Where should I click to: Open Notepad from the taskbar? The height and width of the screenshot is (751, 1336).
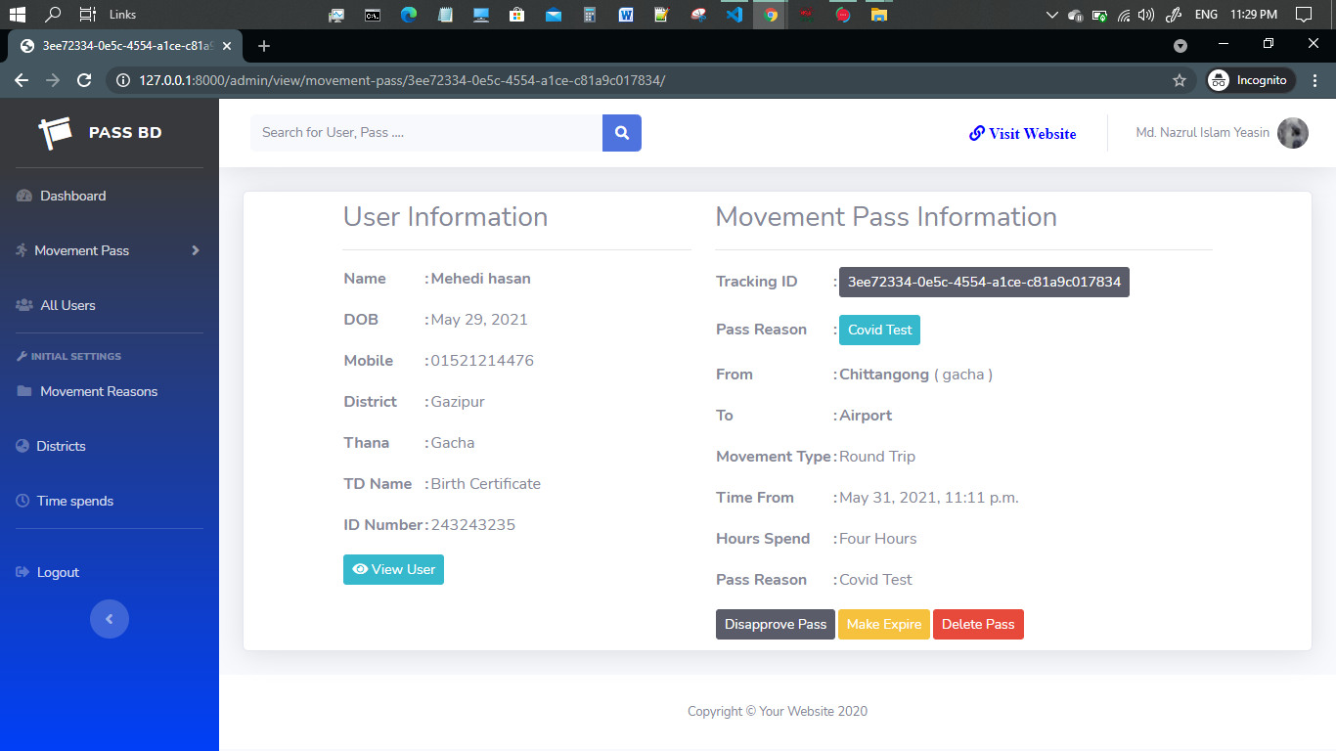(445, 15)
